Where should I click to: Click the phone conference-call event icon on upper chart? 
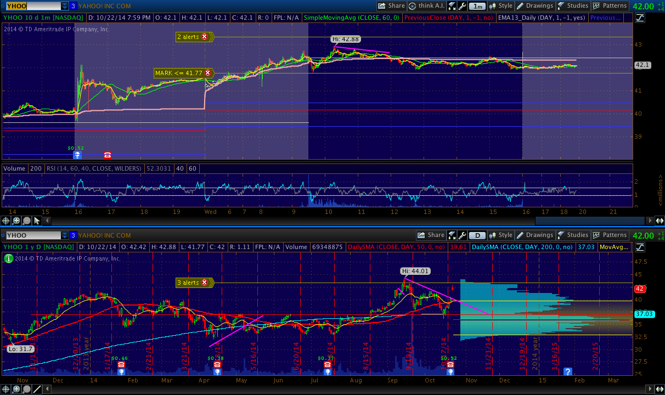pos(107,155)
